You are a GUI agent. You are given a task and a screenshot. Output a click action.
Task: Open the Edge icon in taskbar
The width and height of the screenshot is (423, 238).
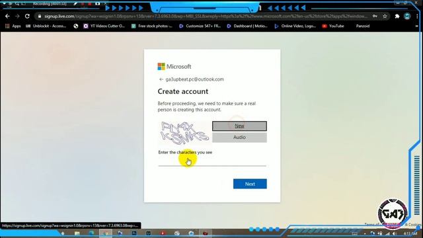(x=91, y=233)
